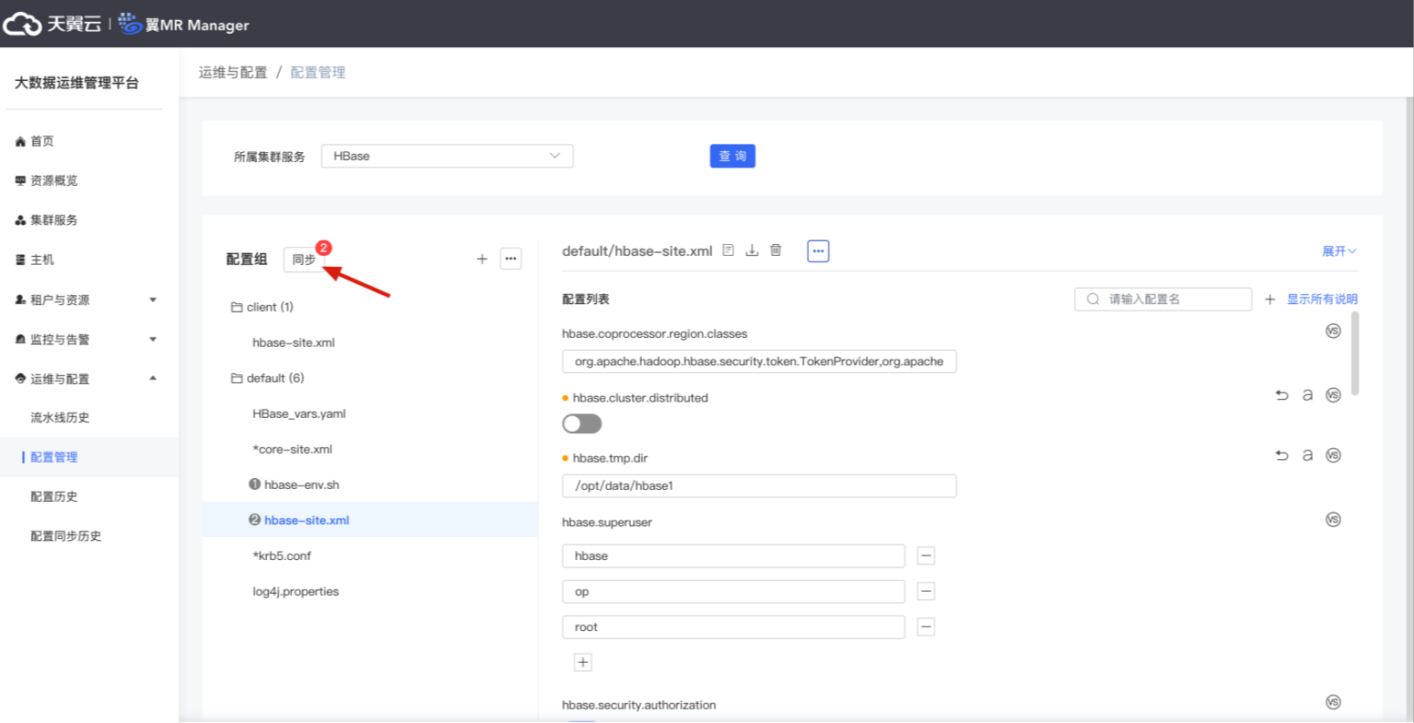The image size is (1414, 723).
Task: Compare versions for hbase.security.authorization
Action: (1333, 702)
